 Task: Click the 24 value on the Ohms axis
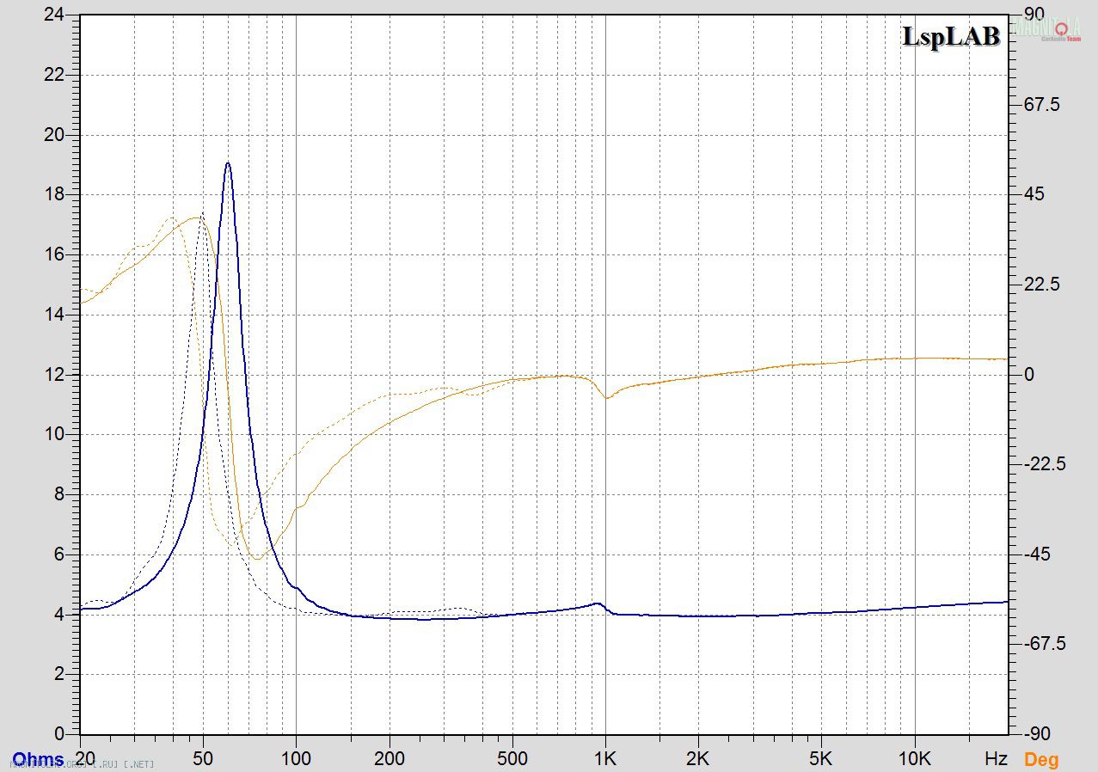pos(53,15)
